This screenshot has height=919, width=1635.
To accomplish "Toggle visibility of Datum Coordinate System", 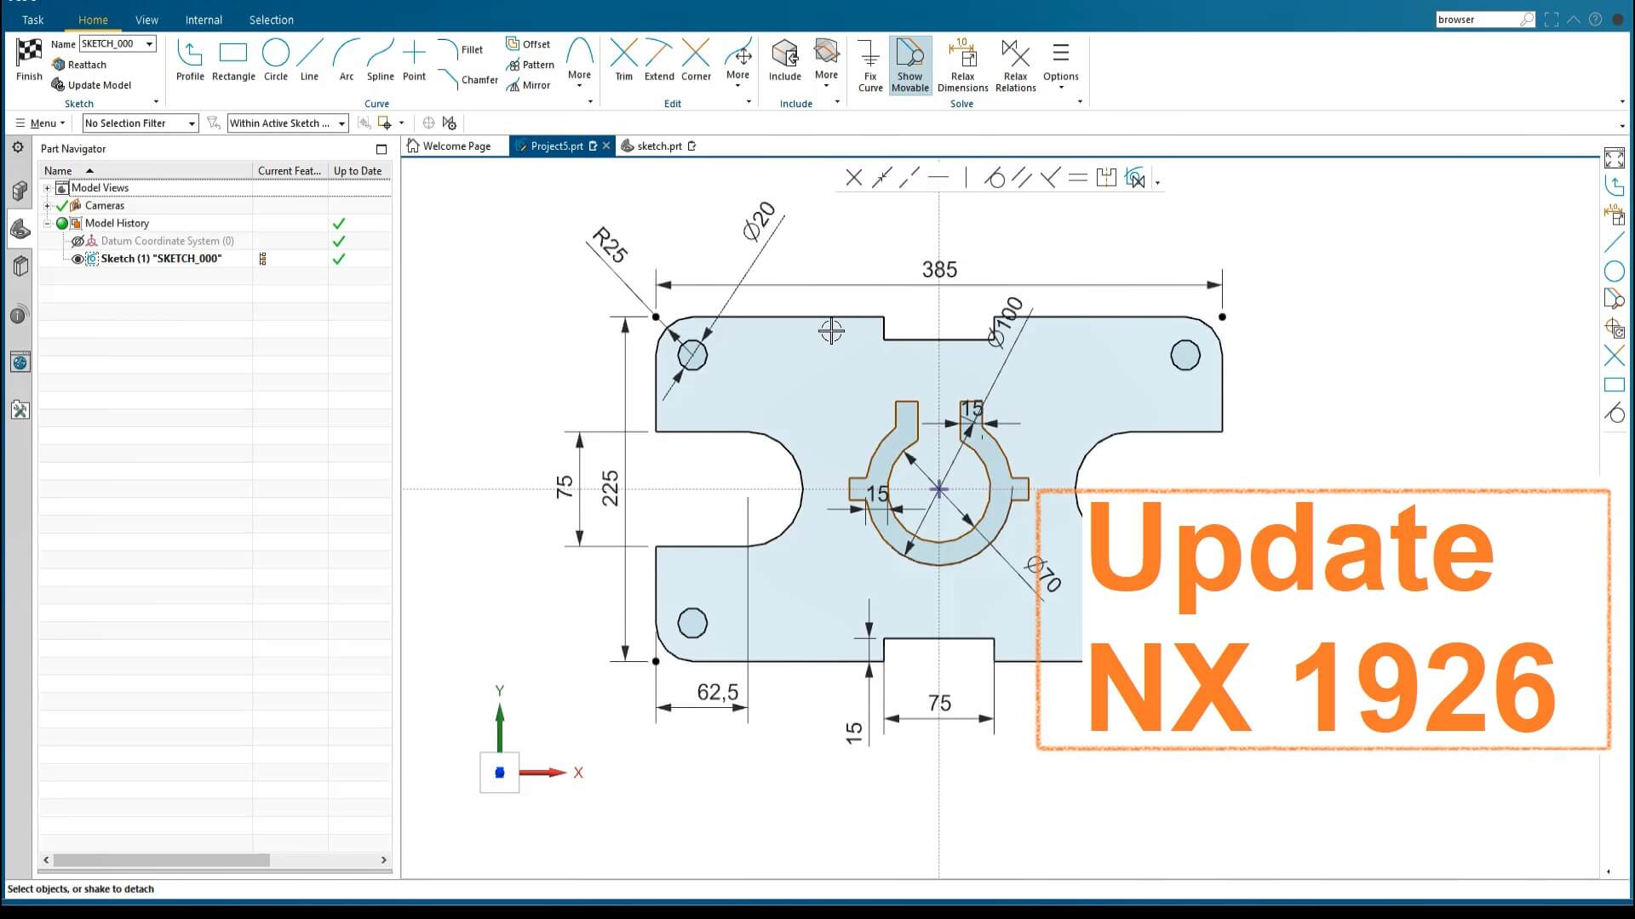I will click(77, 241).
